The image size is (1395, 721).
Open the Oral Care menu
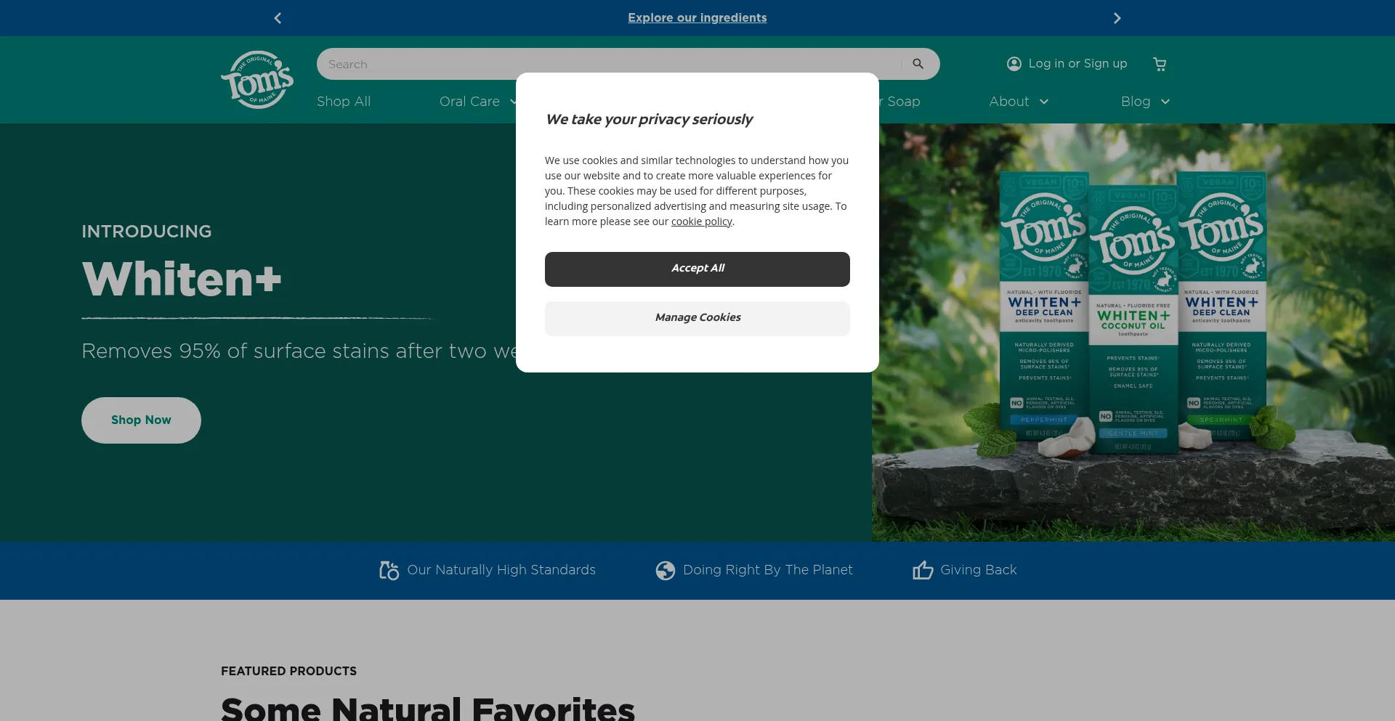tap(469, 102)
